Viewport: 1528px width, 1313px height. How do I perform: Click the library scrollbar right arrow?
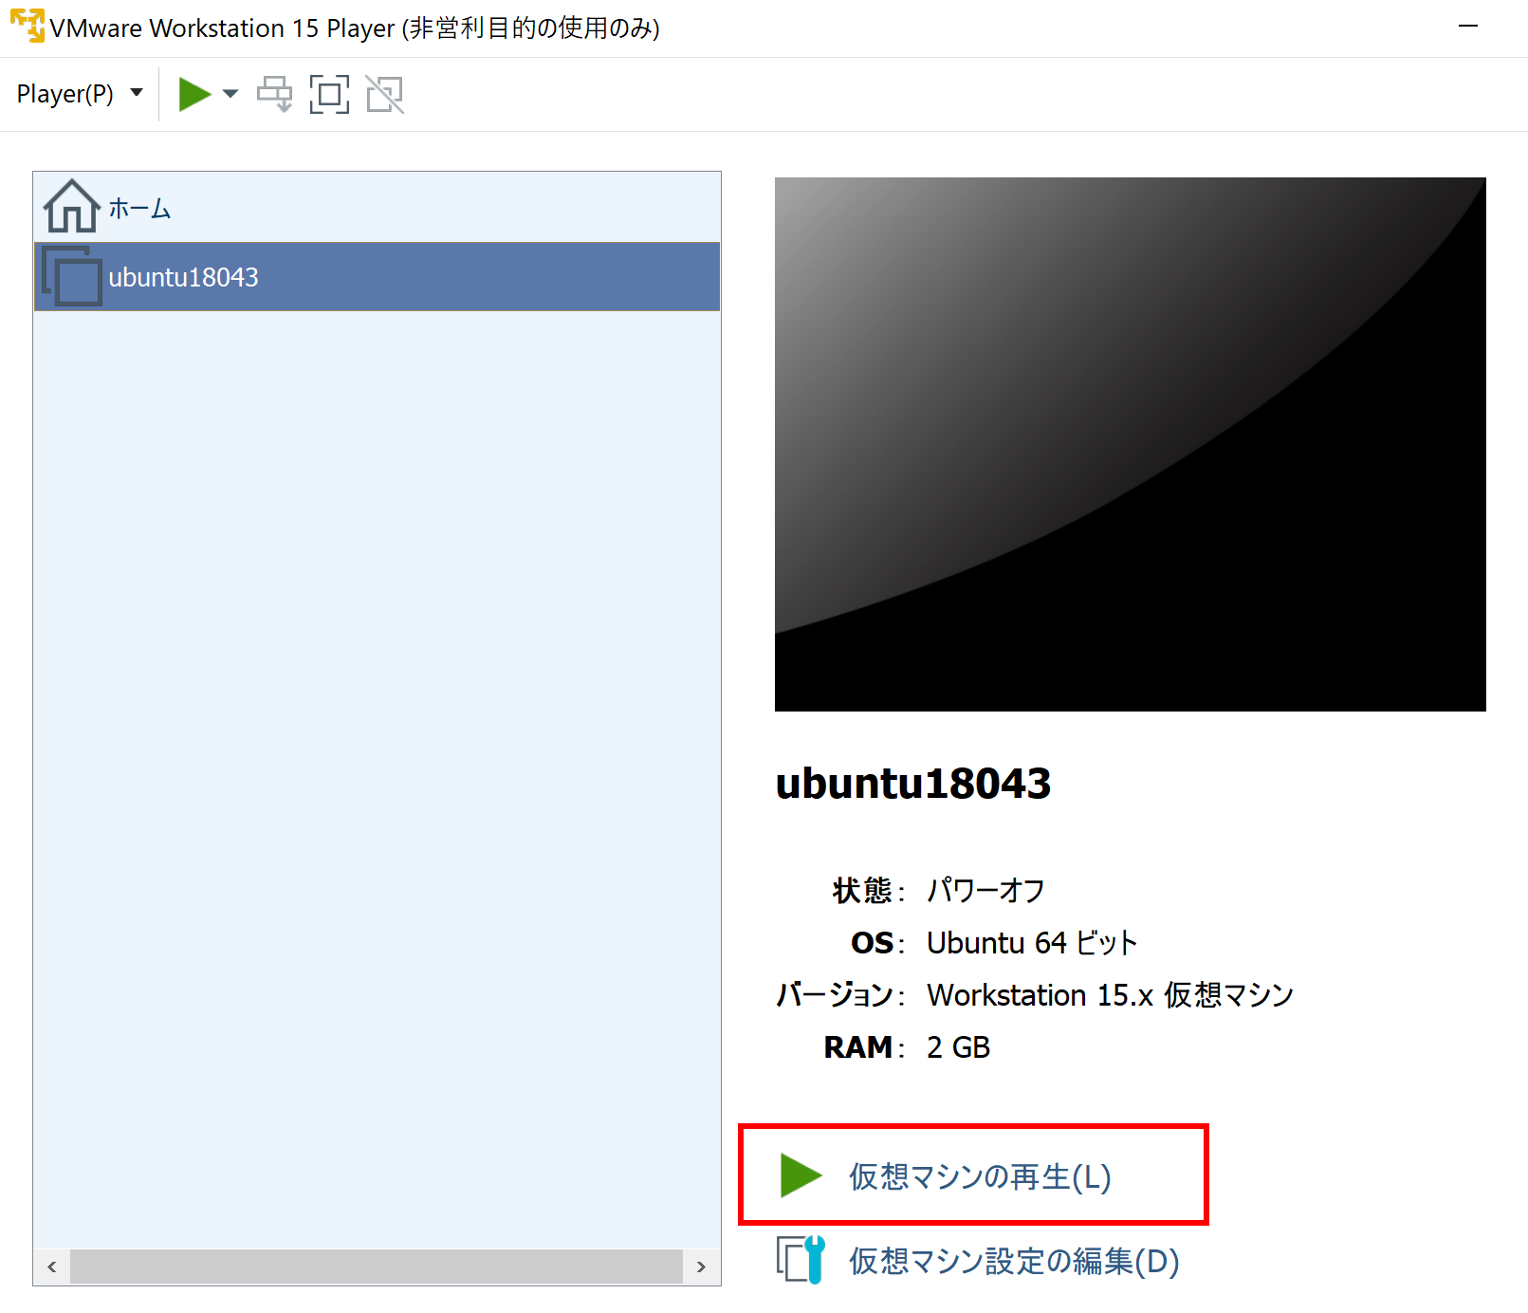(x=701, y=1267)
